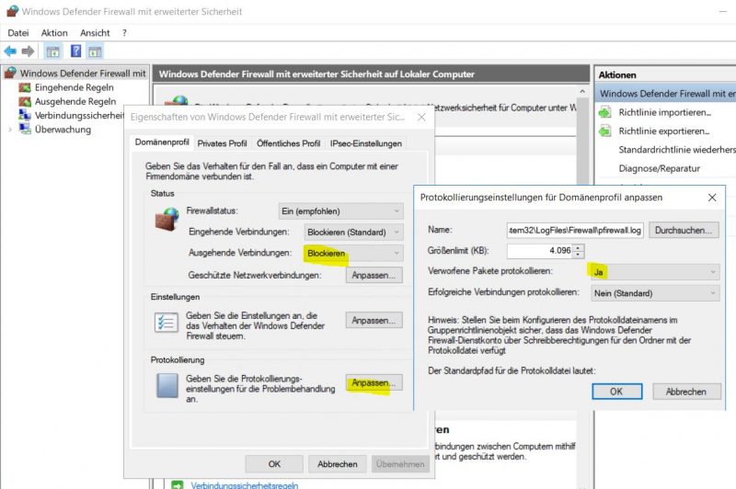The width and height of the screenshot is (736, 489).
Task: Click the back arrow toolbar icon
Action: click(x=10, y=51)
